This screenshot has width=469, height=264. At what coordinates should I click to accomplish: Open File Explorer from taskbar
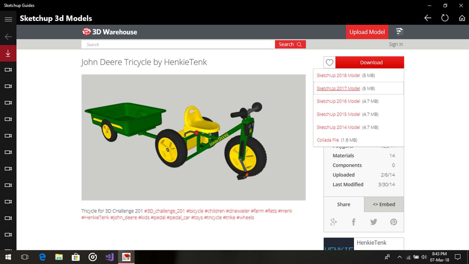click(x=59, y=257)
